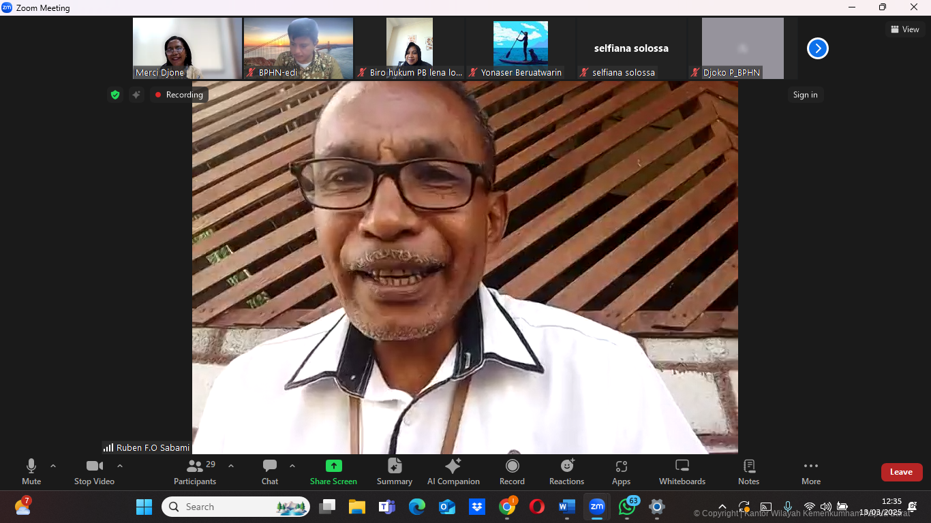Viewport: 931px width, 523px height.
Task: Mute the microphone
Action: click(x=31, y=471)
